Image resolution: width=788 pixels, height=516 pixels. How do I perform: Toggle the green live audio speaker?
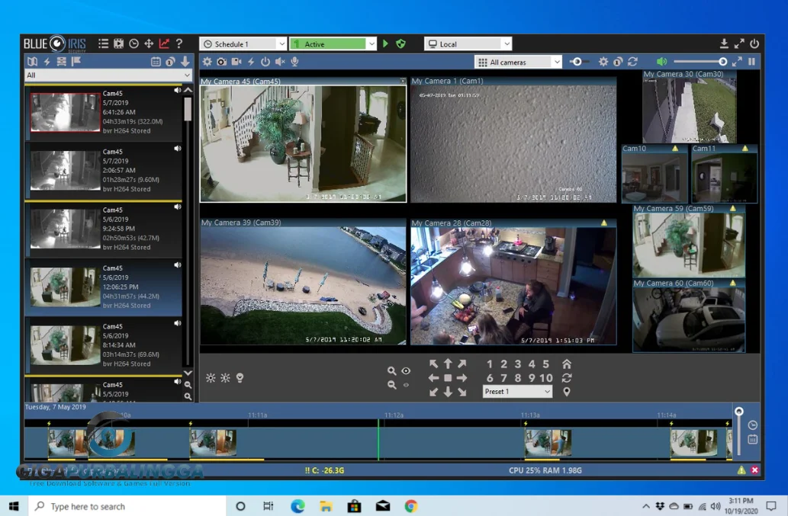(661, 62)
